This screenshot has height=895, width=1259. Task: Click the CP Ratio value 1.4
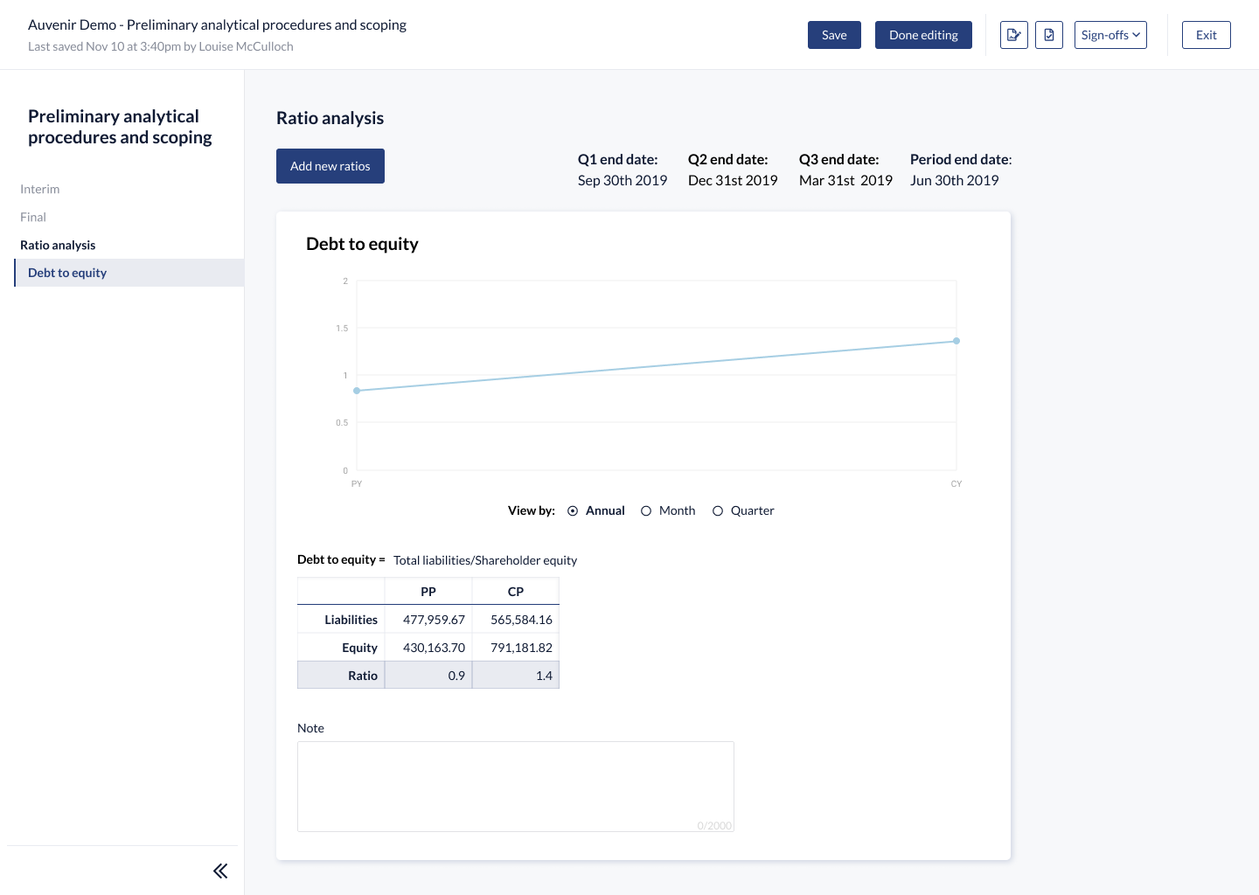point(544,676)
